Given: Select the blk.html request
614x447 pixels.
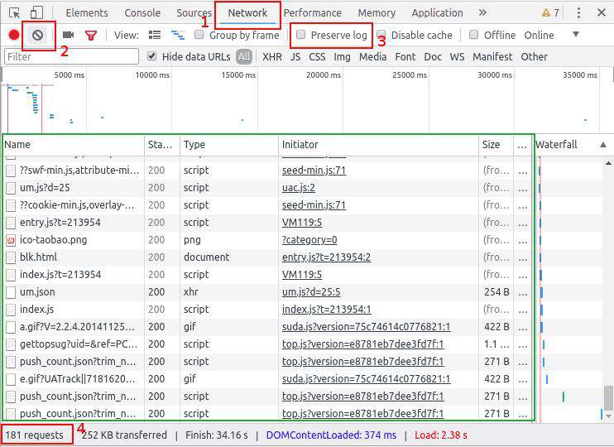Looking at the screenshot, I should [x=267, y=257].
